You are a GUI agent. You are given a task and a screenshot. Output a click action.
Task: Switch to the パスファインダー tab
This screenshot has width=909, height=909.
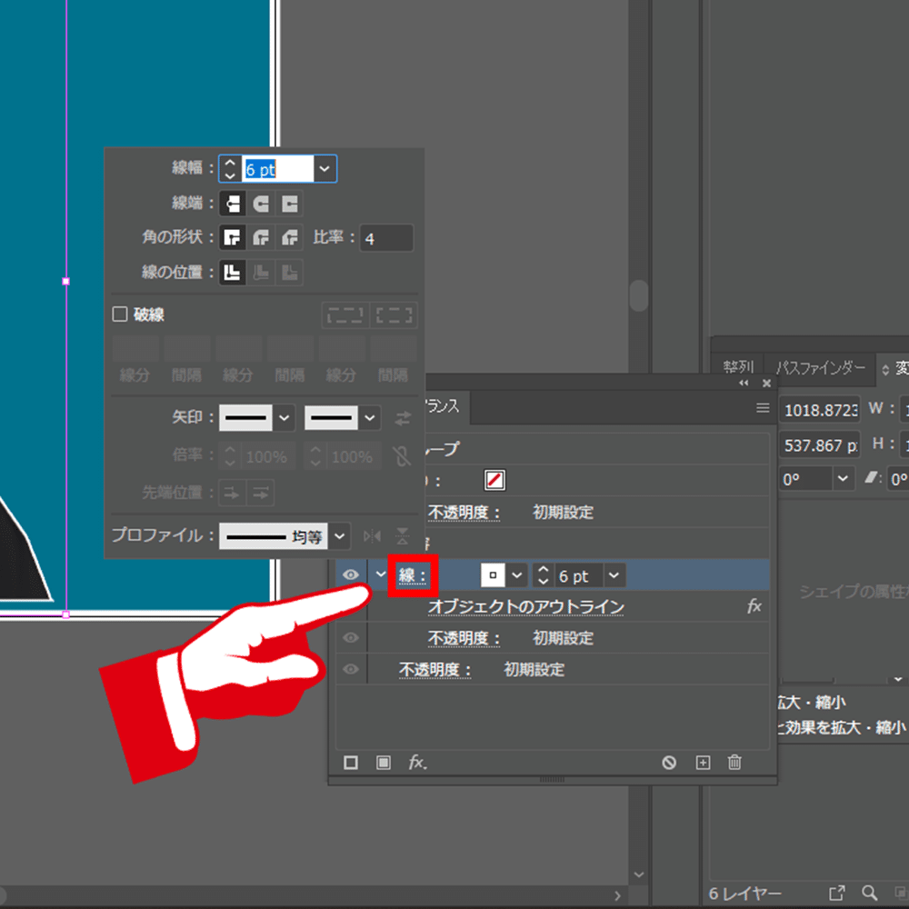tap(821, 367)
